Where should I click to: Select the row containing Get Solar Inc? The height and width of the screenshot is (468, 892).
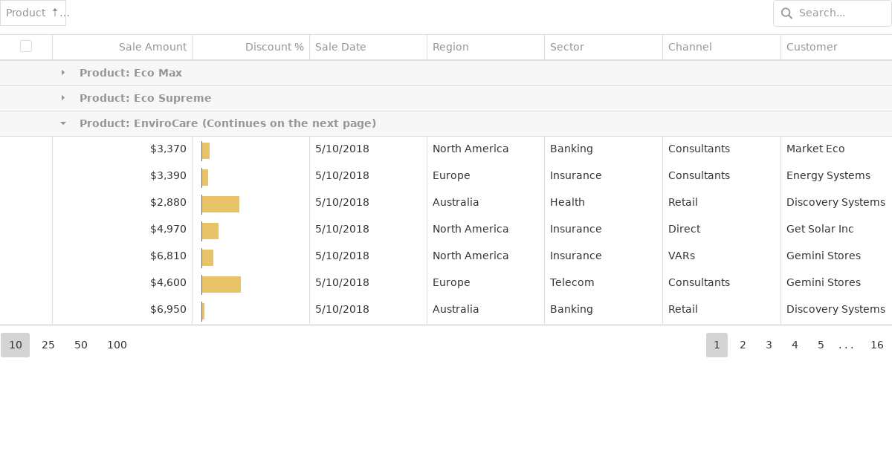coord(26,229)
